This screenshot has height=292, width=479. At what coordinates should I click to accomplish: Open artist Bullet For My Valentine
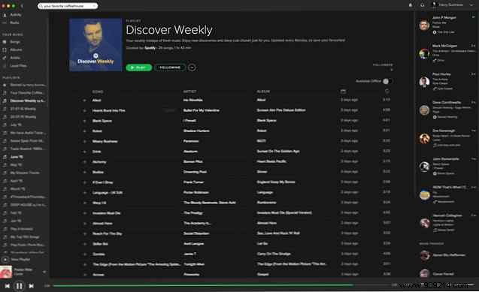tap(202, 110)
